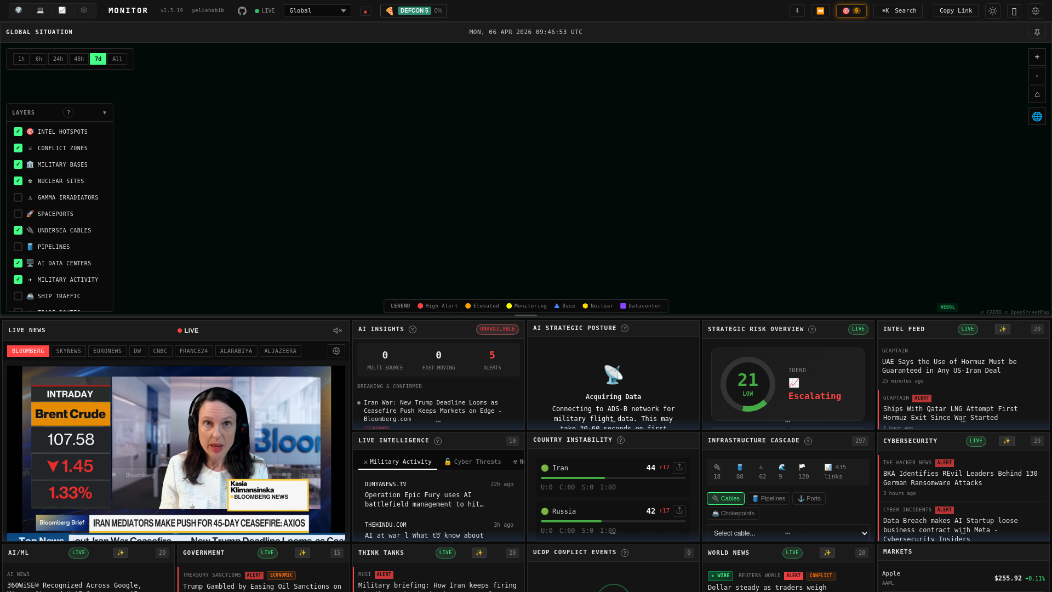Enable the Spaceports layer
The width and height of the screenshot is (1052, 592).
(18, 214)
